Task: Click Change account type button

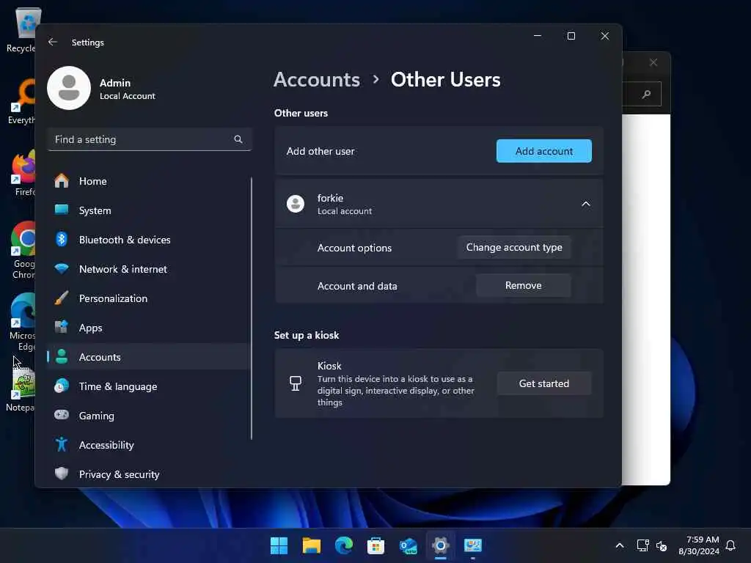Action: pyautogui.click(x=514, y=248)
